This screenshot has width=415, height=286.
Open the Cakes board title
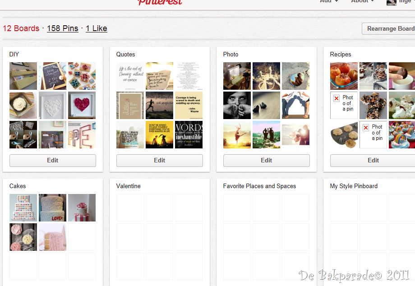(18, 186)
